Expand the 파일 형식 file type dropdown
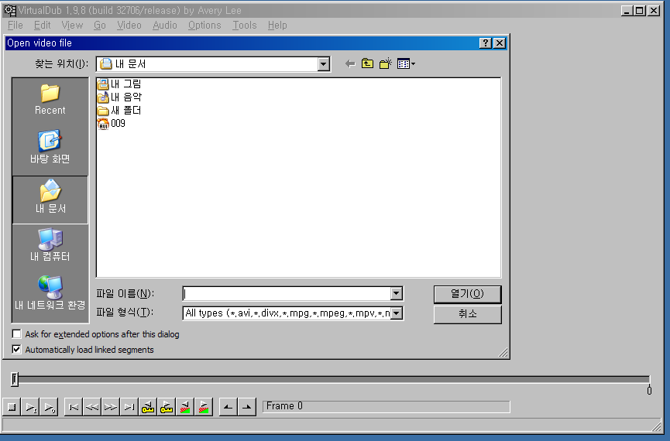 pos(397,313)
